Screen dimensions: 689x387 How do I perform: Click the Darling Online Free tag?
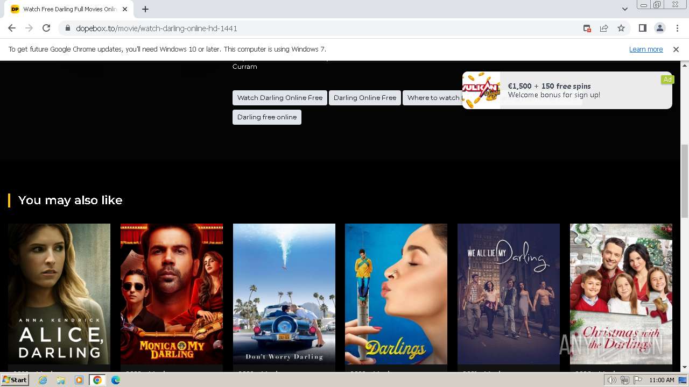point(365,98)
